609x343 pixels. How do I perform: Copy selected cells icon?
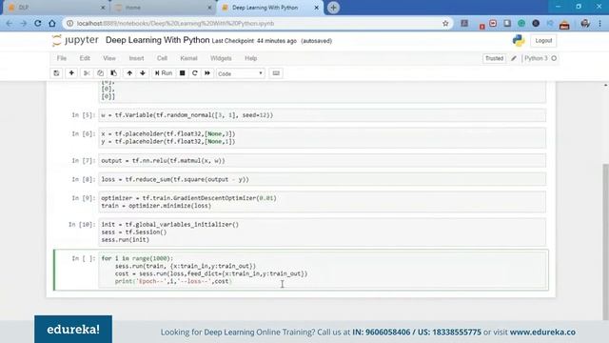(100, 73)
